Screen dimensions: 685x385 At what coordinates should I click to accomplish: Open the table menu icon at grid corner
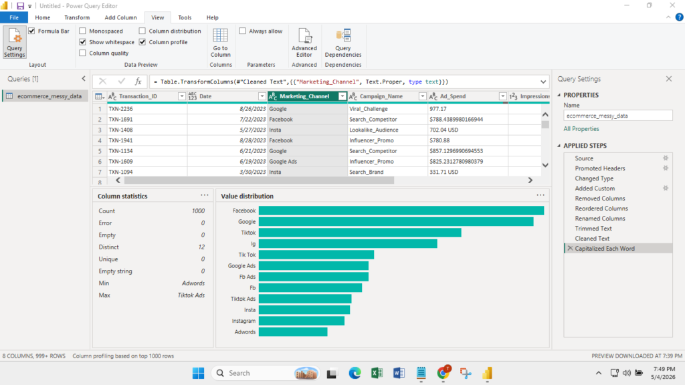point(100,96)
